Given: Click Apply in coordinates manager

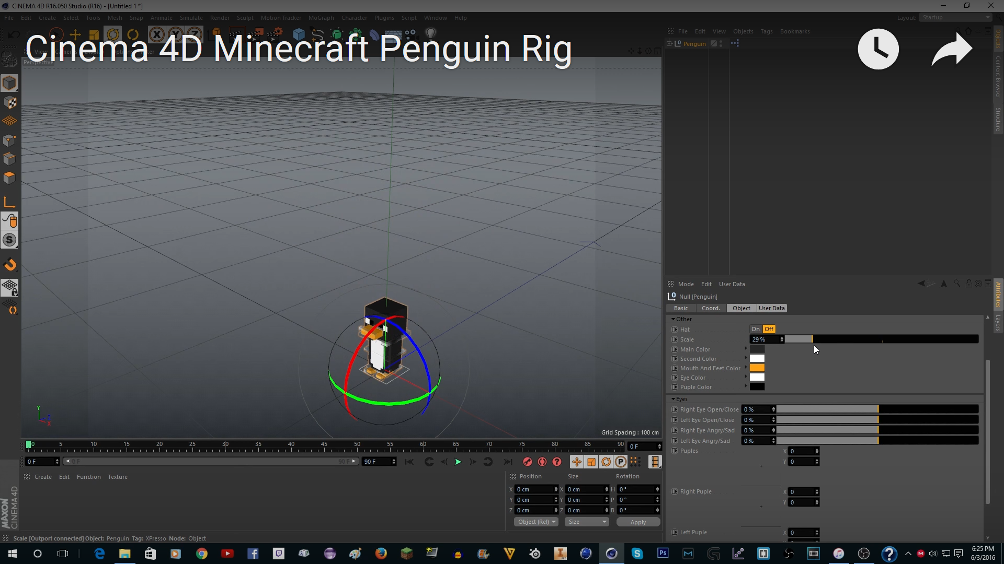Looking at the screenshot, I should click(x=638, y=522).
